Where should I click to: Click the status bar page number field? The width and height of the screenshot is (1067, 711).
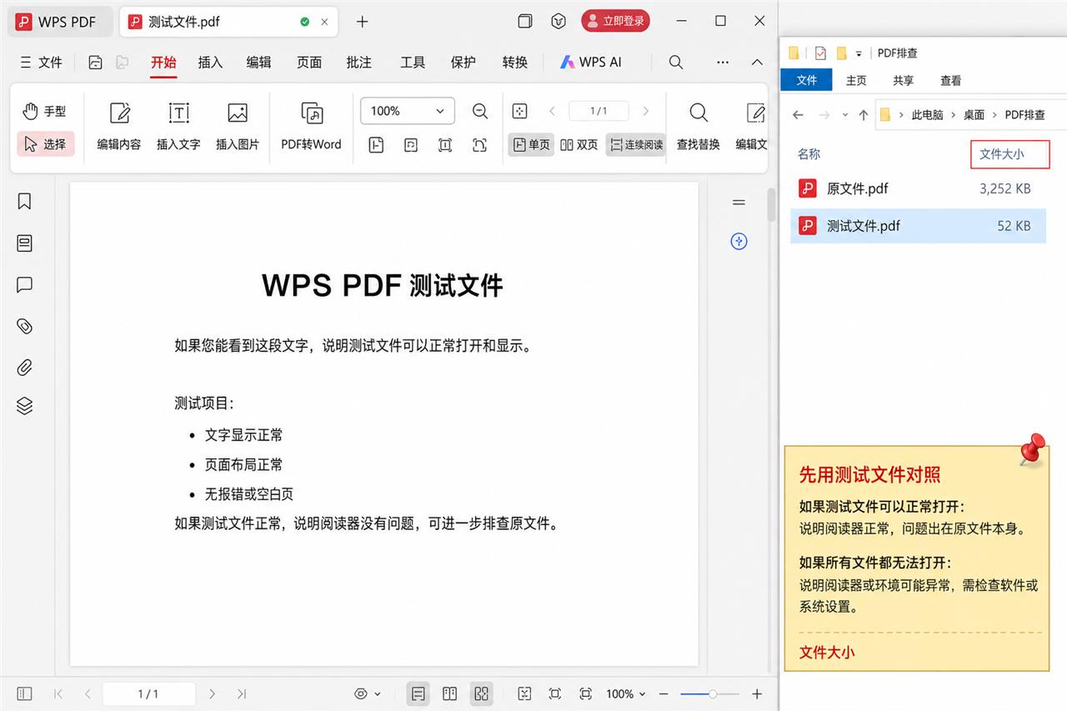click(148, 693)
